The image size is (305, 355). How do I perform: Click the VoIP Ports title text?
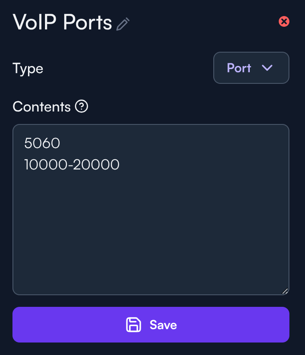tap(62, 22)
